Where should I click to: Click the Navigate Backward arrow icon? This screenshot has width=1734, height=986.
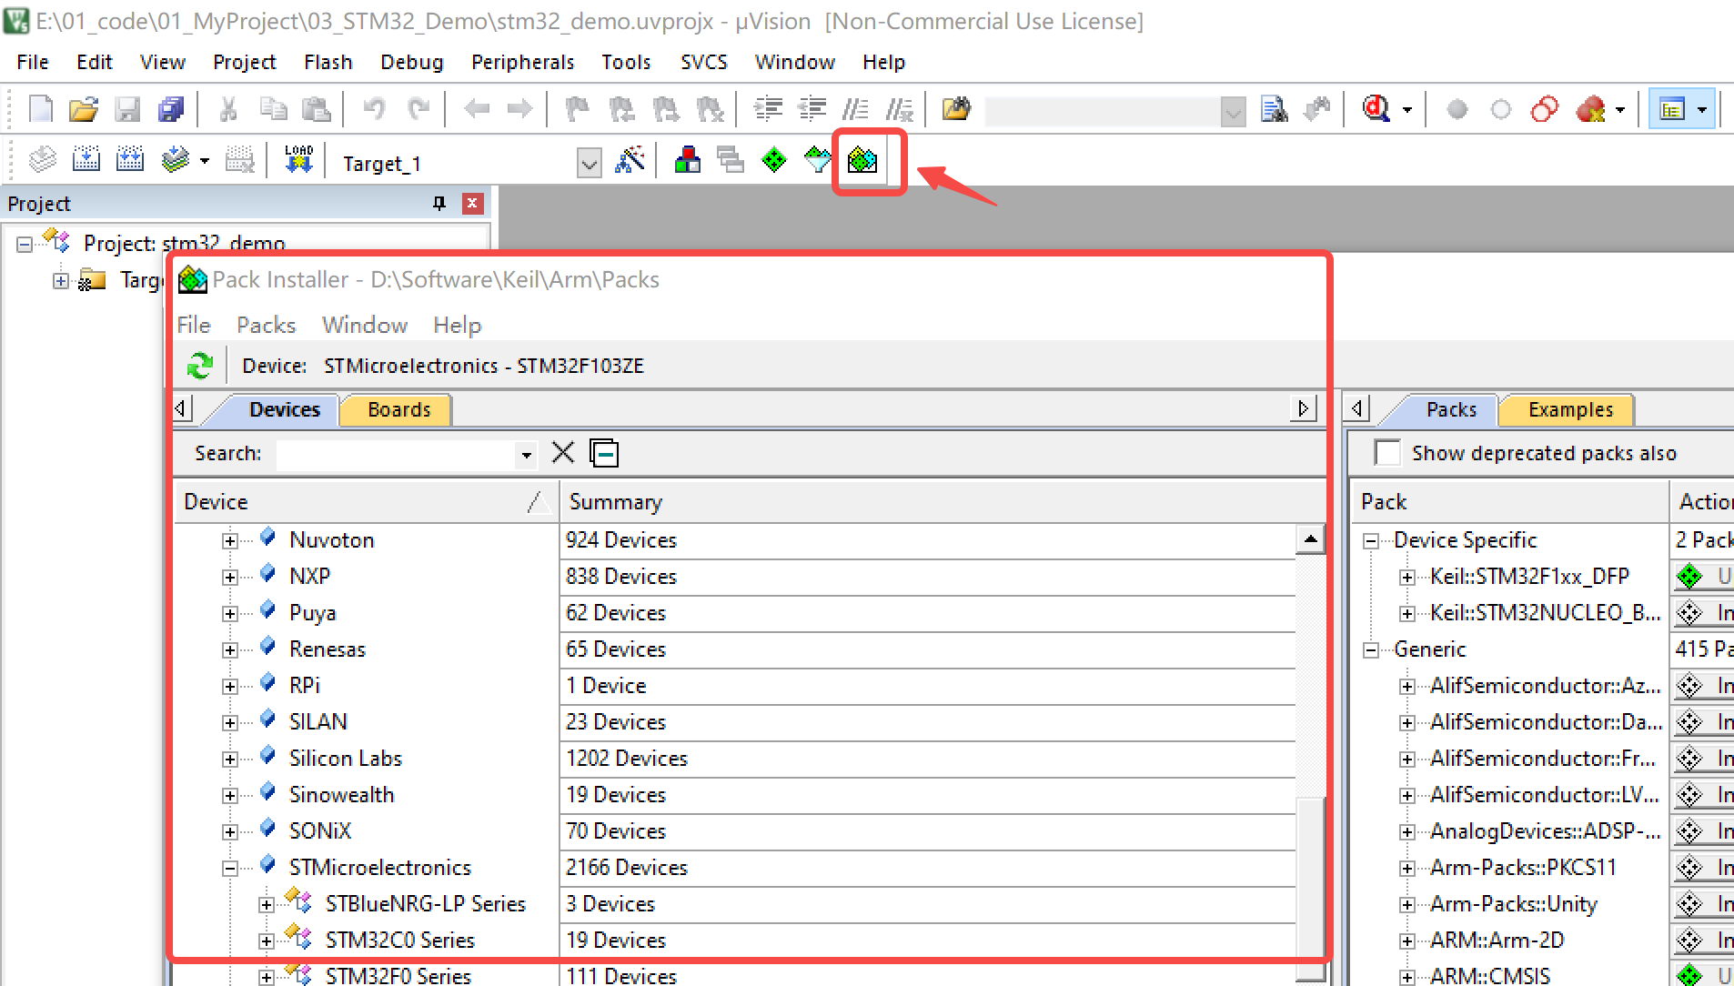point(476,109)
